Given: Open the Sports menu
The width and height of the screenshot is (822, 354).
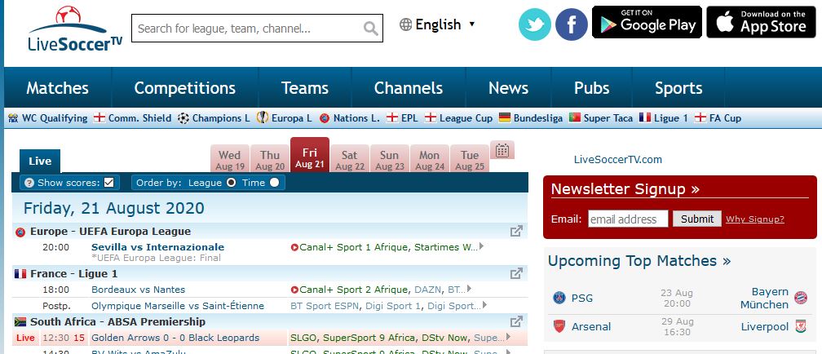Looking at the screenshot, I should pyautogui.click(x=678, y=87).
